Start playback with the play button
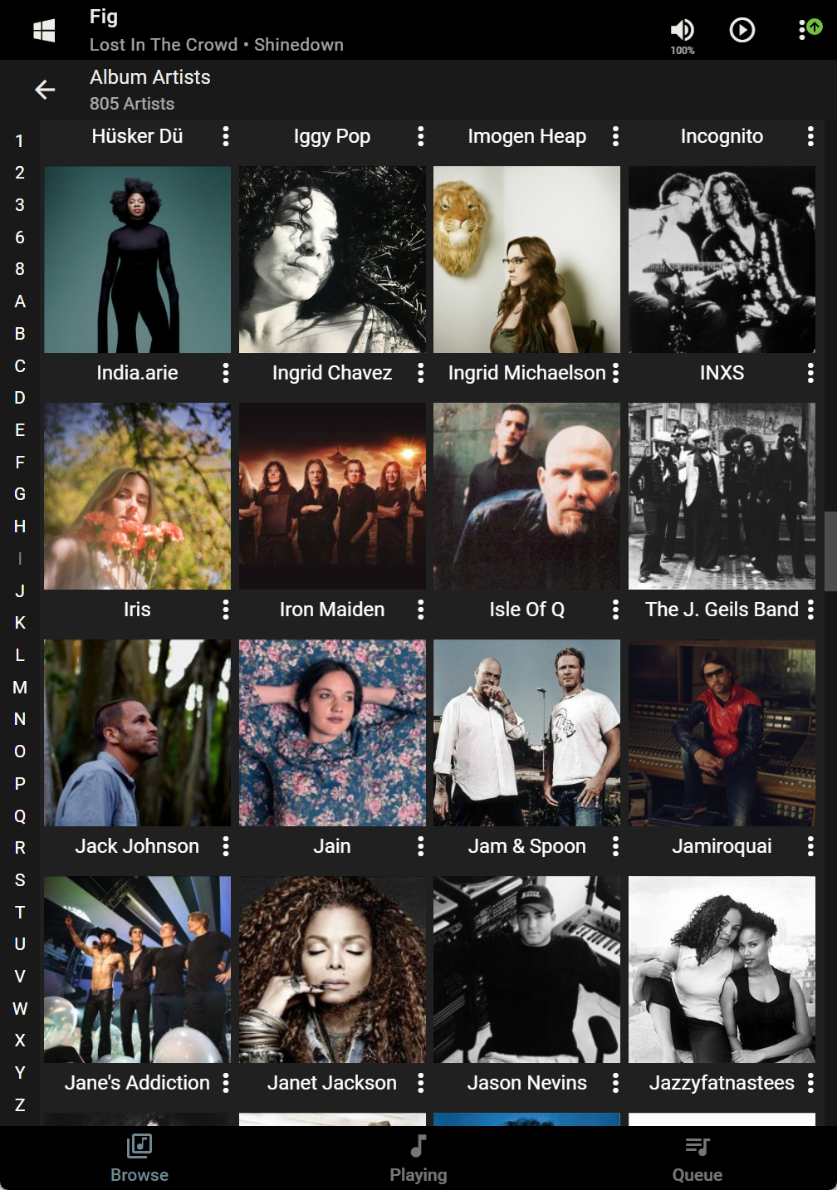Screen dimensions: 837x1190 pyautogui.click(x=742, y=30)
